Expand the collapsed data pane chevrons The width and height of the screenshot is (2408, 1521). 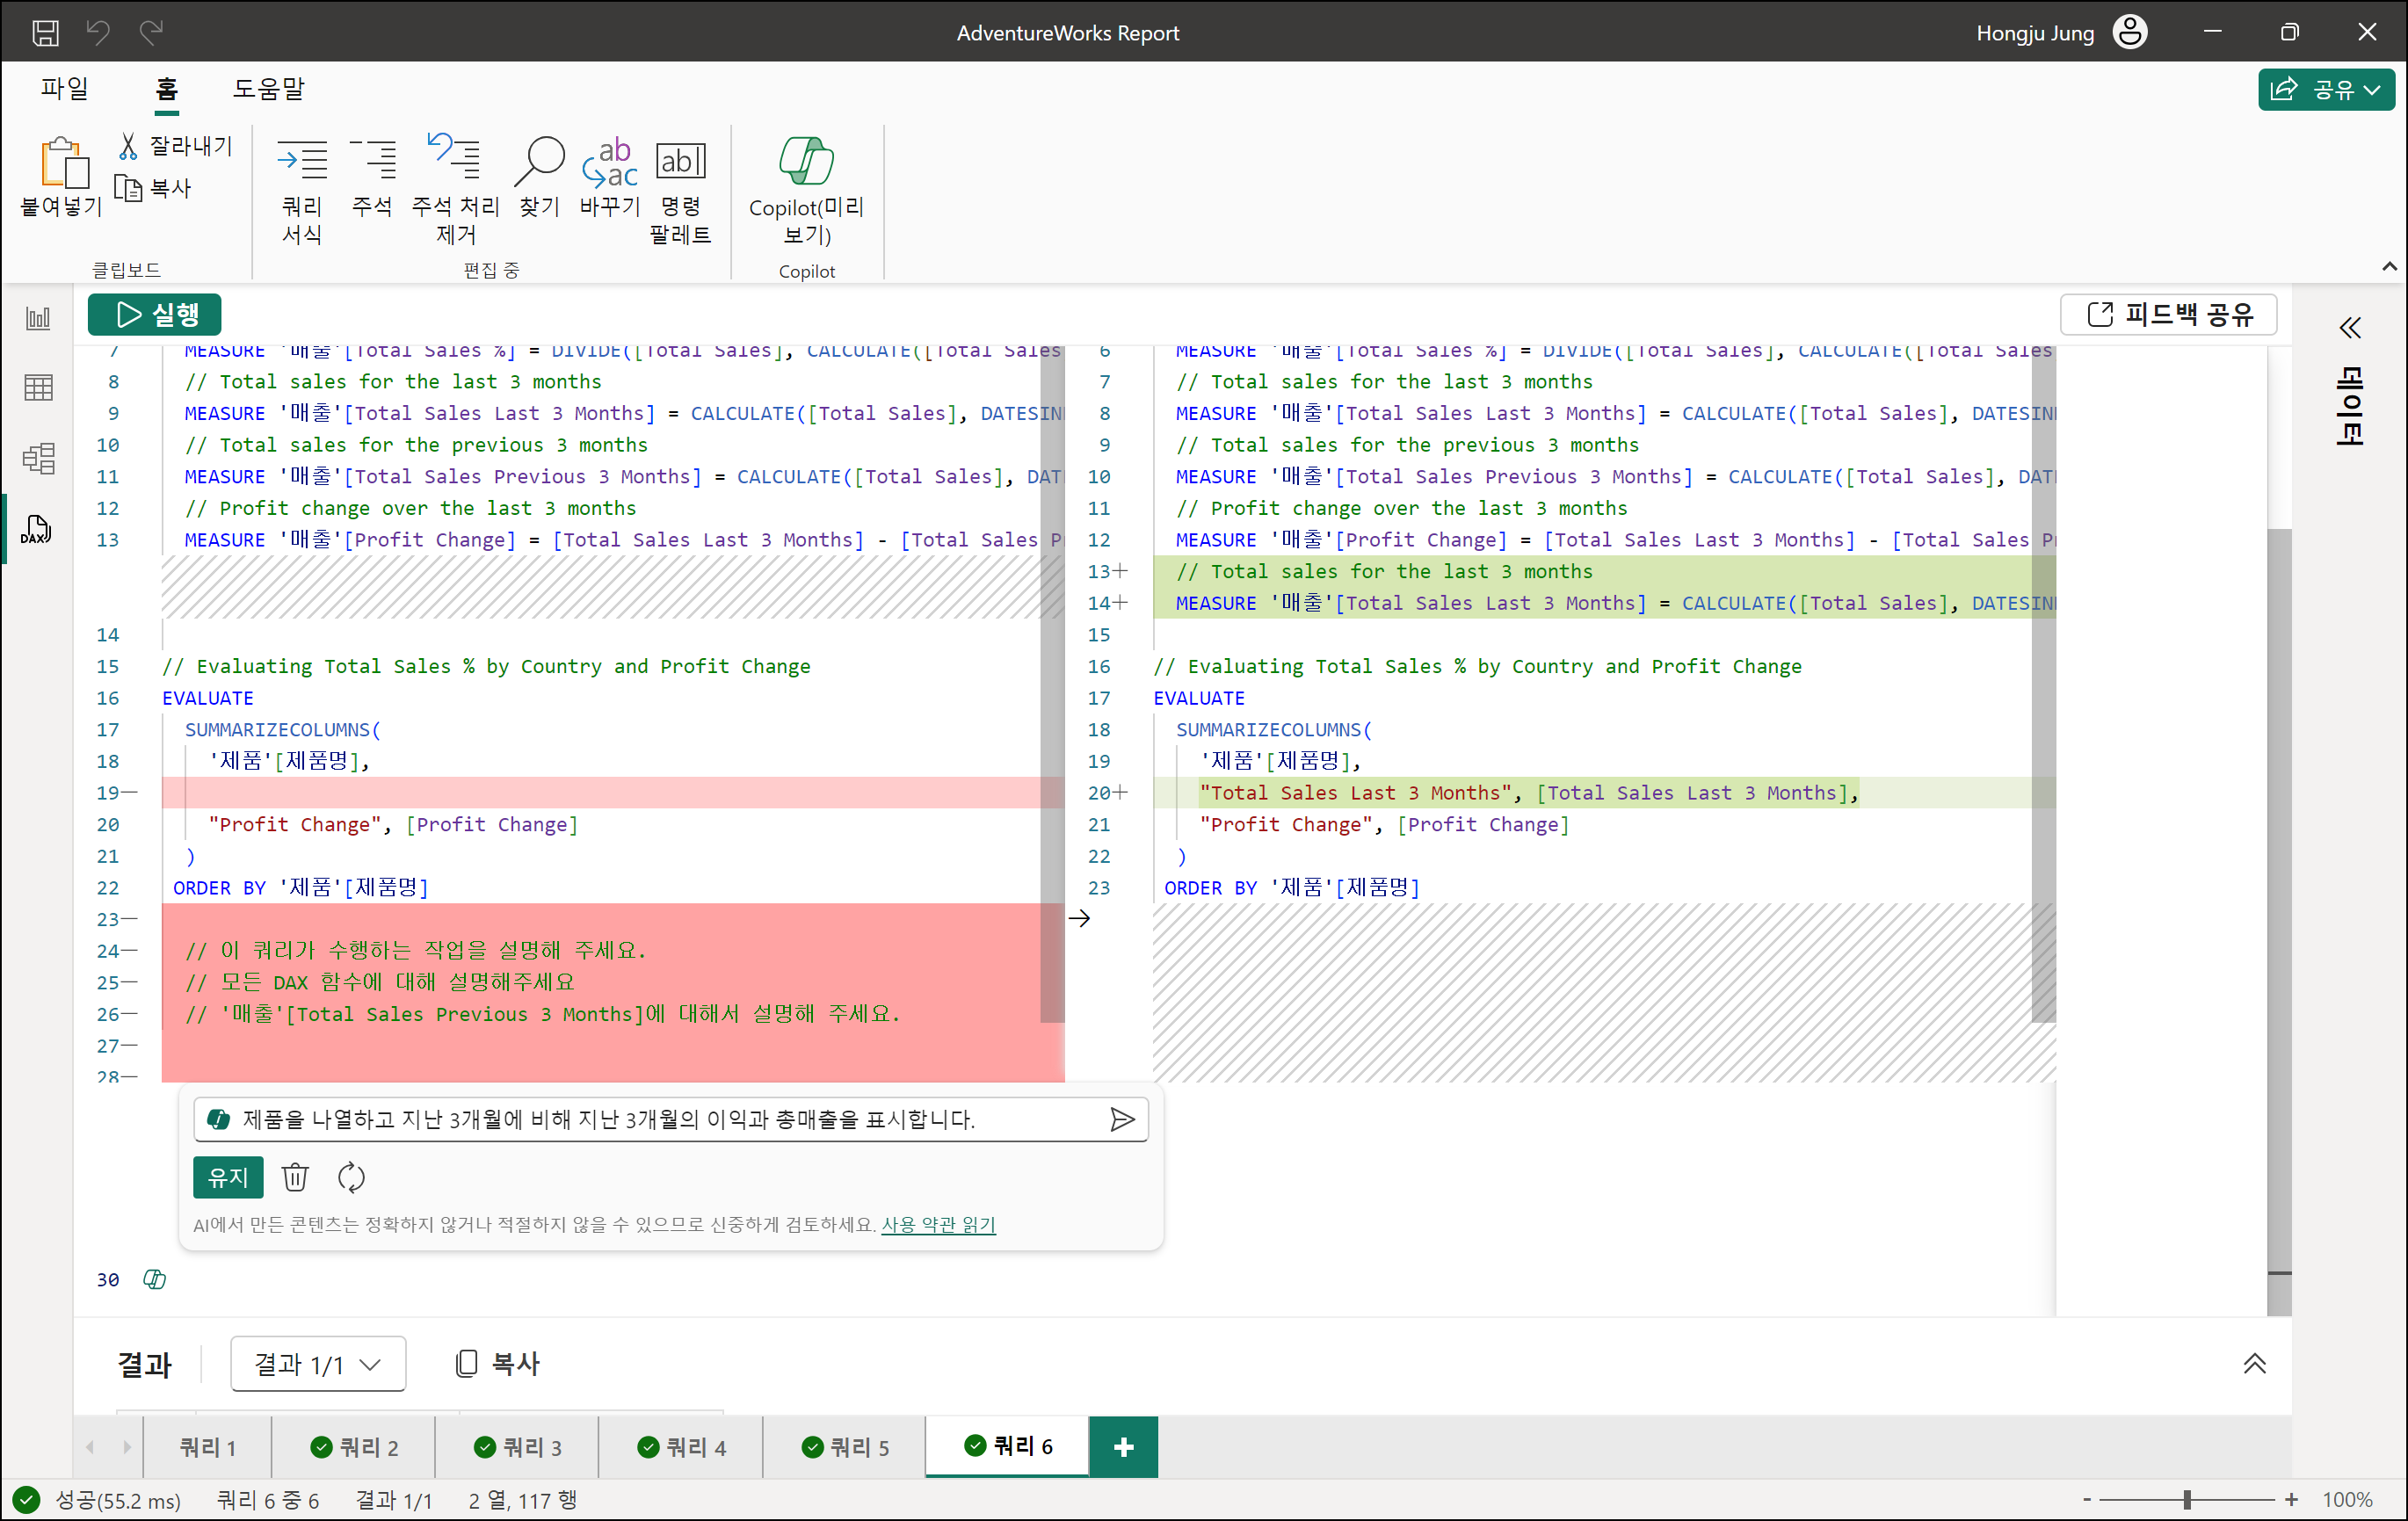coord(2349,328)
